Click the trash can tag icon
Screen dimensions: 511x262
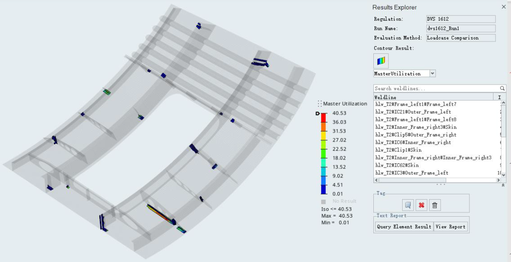[x=435, y=205]
